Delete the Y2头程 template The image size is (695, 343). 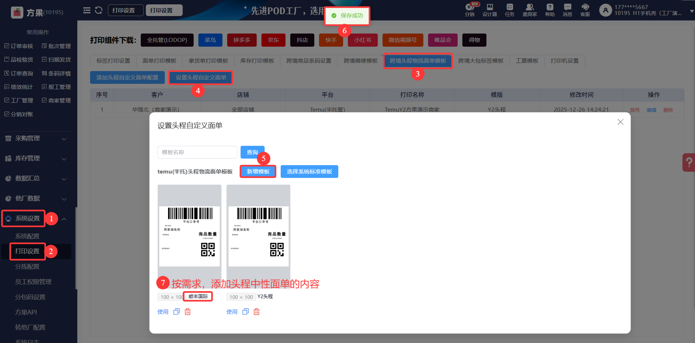[x=257, y=312]
